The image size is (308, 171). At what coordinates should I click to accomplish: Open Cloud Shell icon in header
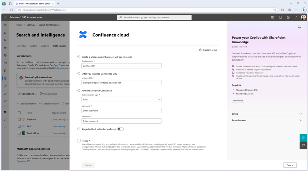tap(273, 17)
